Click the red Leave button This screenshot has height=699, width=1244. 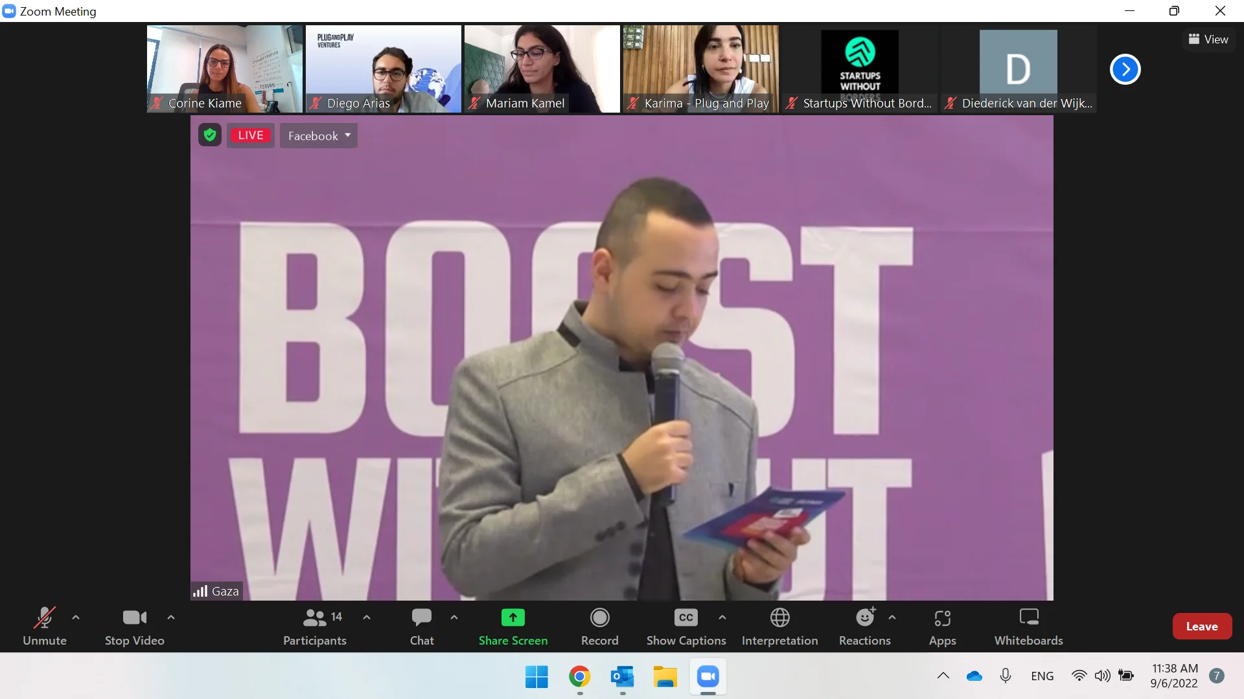(x=1201, y=626)
